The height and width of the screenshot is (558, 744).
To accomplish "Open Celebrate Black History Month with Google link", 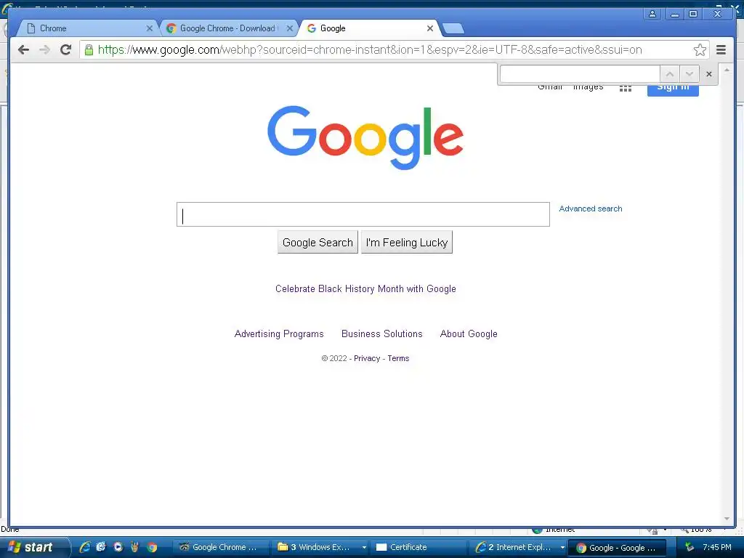I will pos(365,289).
